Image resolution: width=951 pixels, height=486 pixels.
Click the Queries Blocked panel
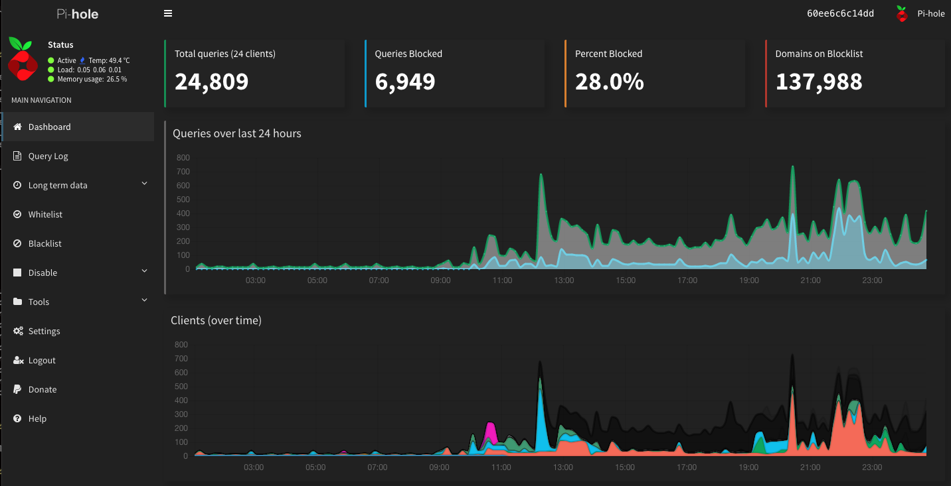(x=454, y=73)
